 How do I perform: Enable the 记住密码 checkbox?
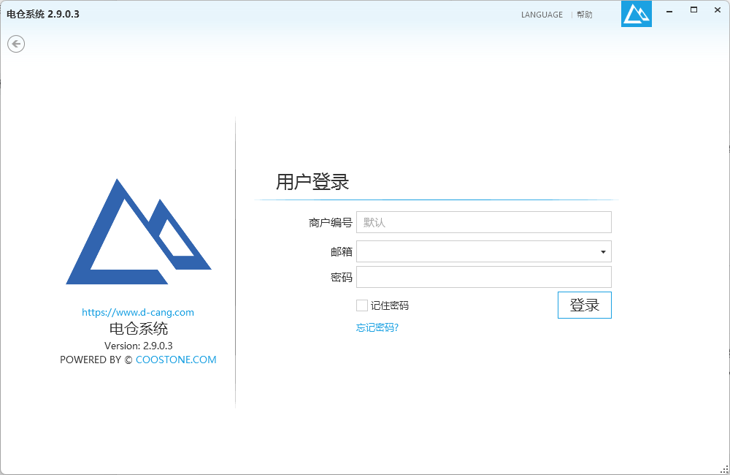click(x=362, y=305)
